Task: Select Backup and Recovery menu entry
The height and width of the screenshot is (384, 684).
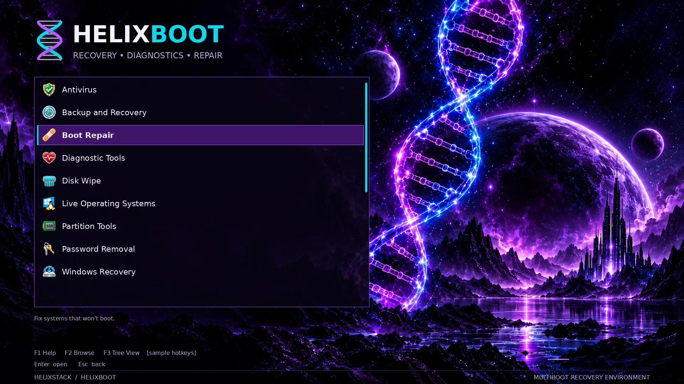Action: pyautogui.click(x=200, y=112)
